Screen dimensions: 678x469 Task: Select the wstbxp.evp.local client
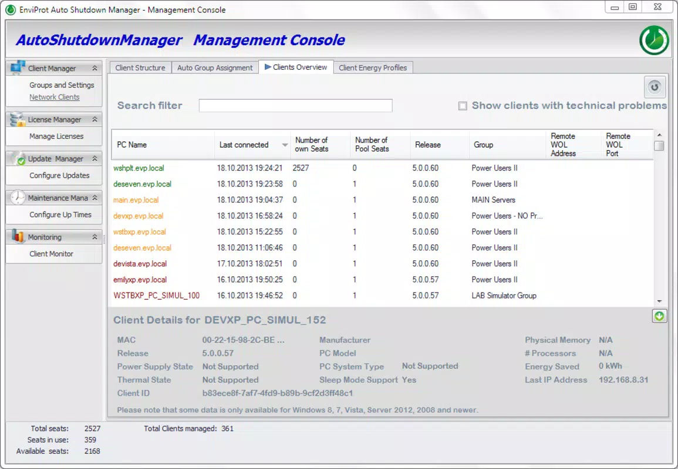(382, 232)
